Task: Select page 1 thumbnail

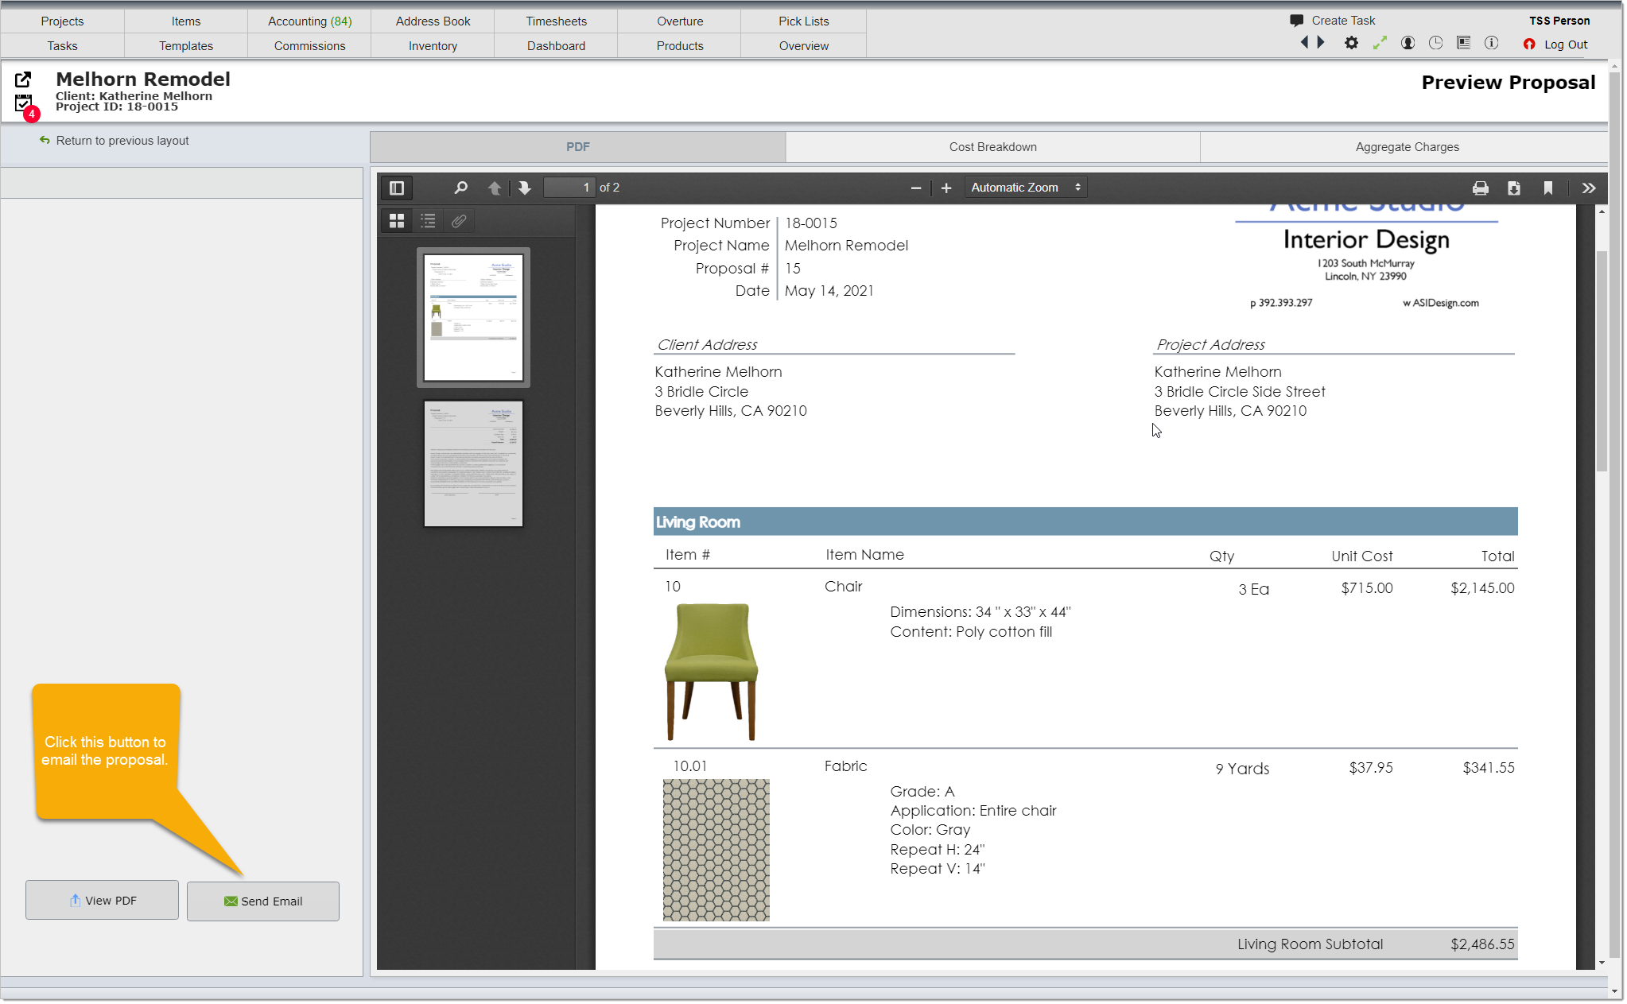Action: (x=473, y=318)
